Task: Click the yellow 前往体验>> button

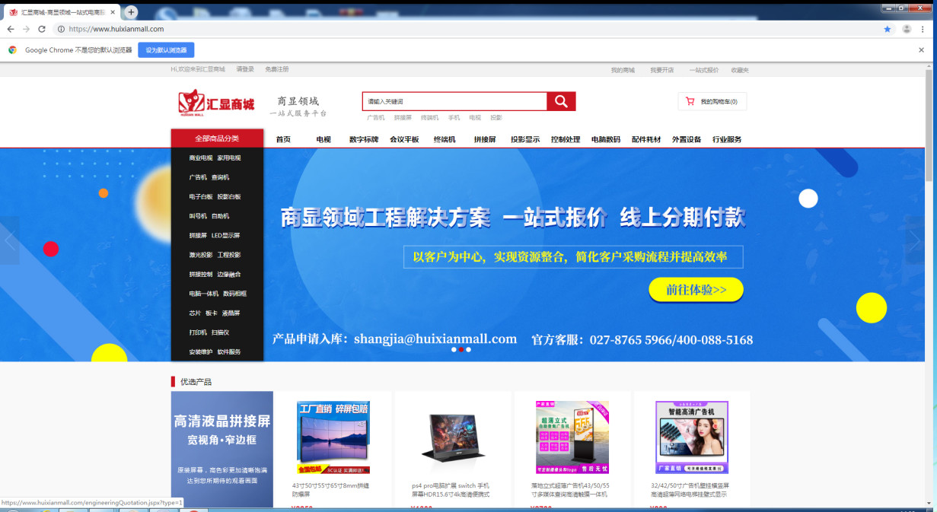Action: tap(696, 290)
